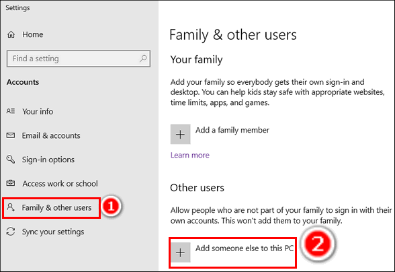Click the Settings window title

(x=17, y=8)
